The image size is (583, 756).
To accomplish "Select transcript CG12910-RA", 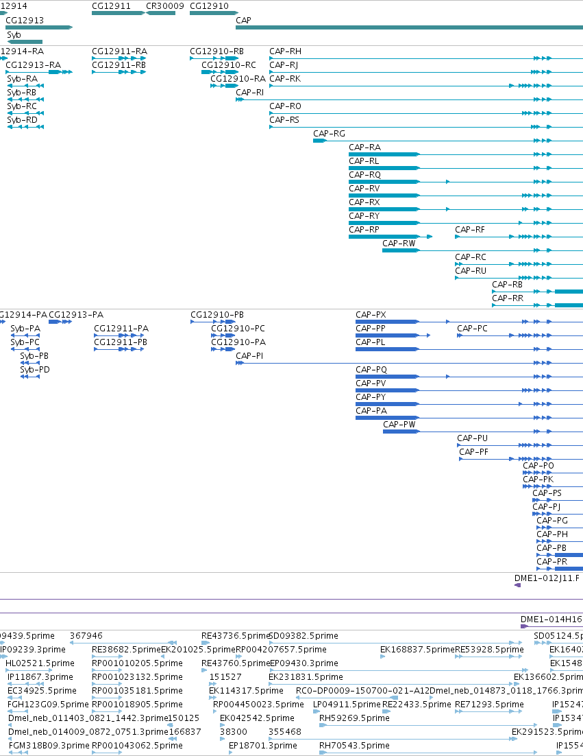I will coord(224,86).
